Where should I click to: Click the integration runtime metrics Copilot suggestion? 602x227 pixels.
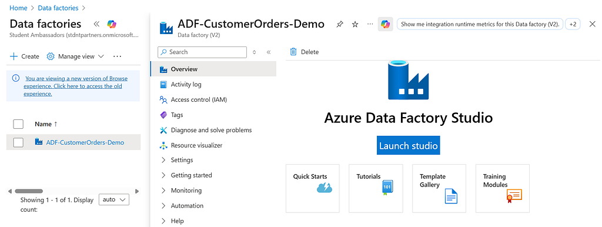(x=480, y=24)
